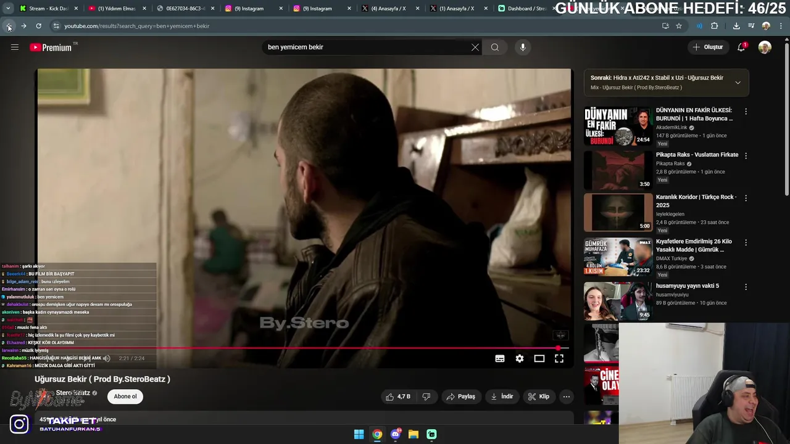Open File Explorer from the taskbar
This screenshot has width=790, height=444.
[414, 434]
